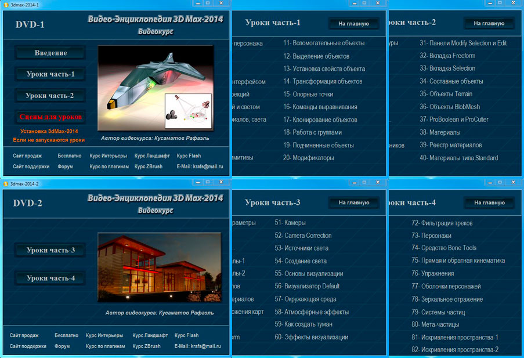Image resolution: width=524 pixels, height=358 pixels.
Task: Click На главную in the Уроки часть-4 window
Action: click(x=489, y=202)
